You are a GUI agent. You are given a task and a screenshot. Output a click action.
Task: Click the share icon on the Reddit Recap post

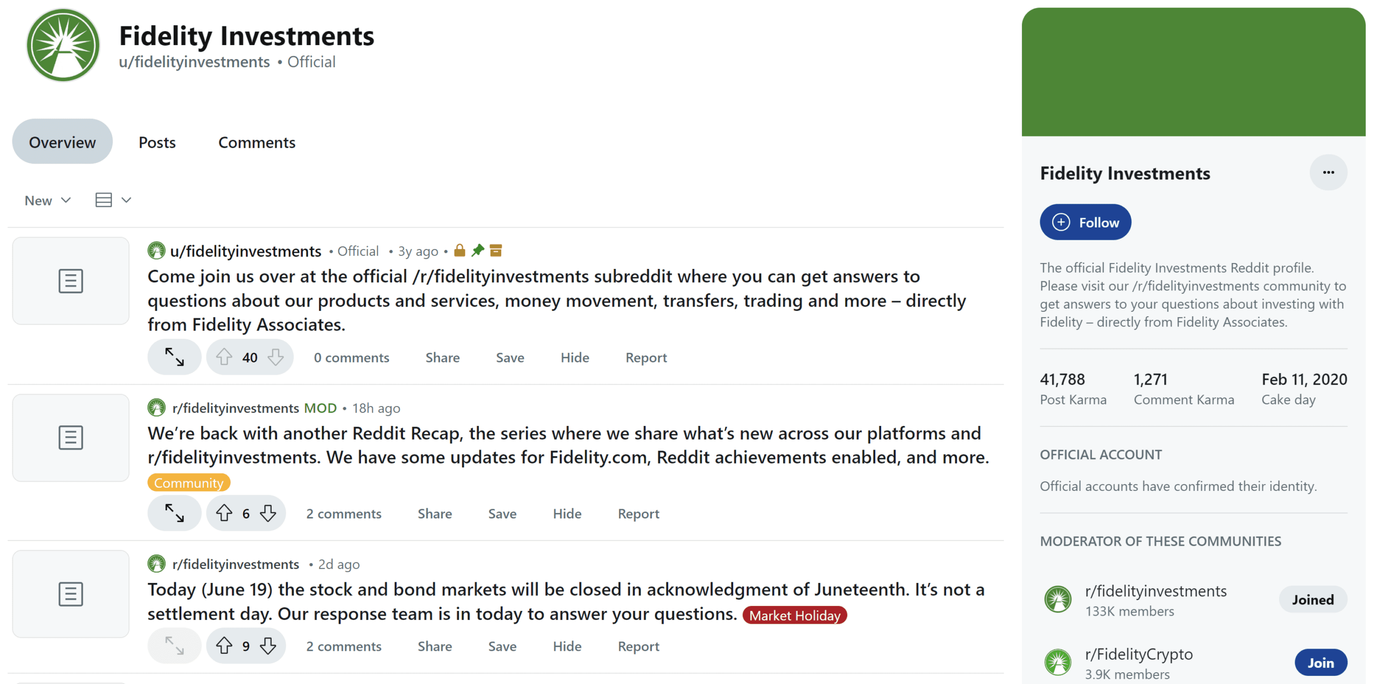(435, 514)
